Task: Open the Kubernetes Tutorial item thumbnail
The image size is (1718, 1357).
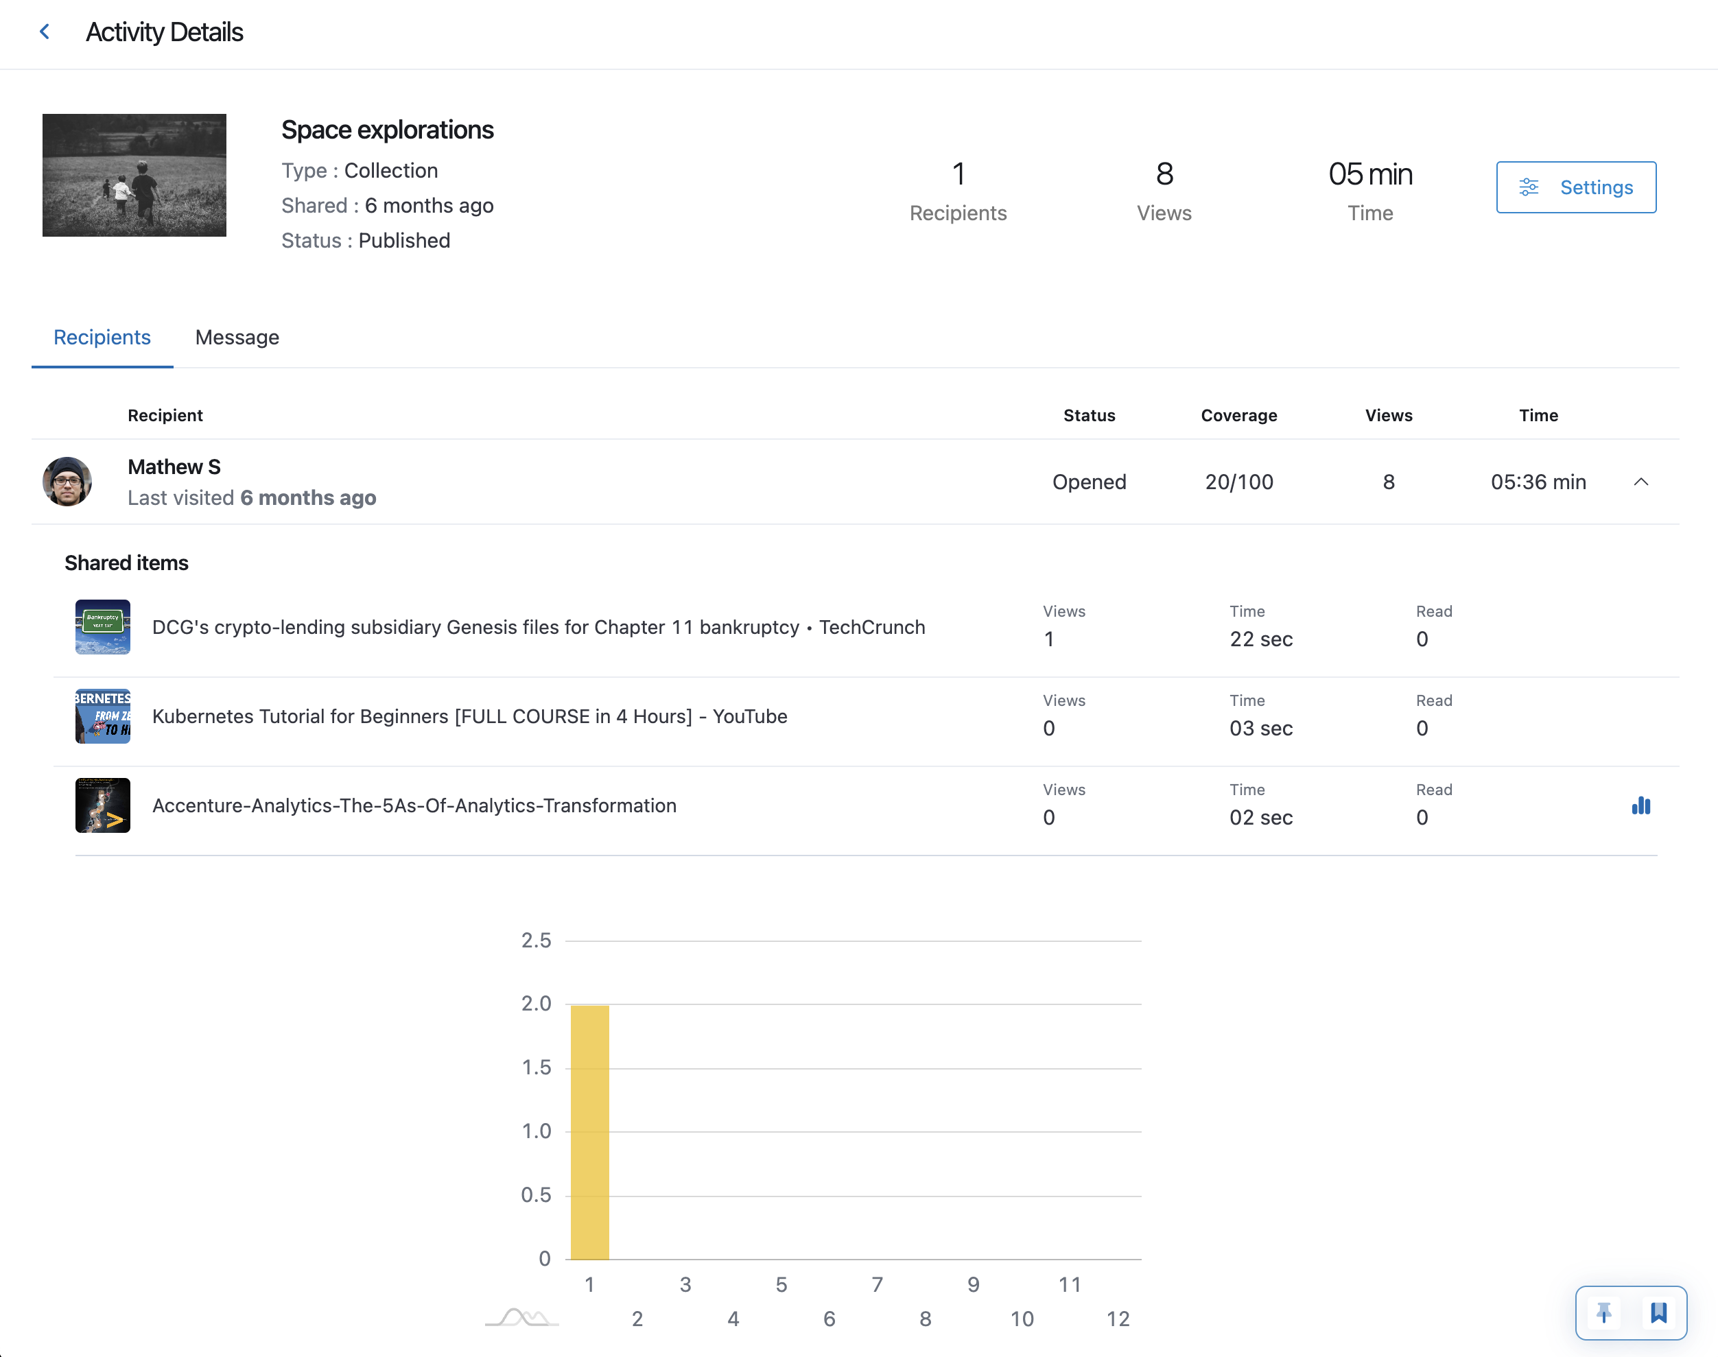Action: pyautogui.click(x=102, y=716)
